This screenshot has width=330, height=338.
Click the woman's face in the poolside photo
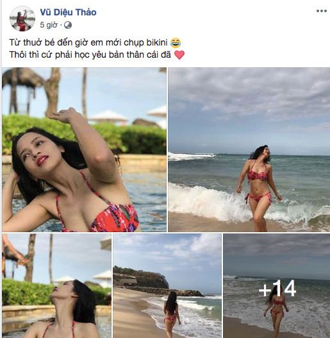[x=35, y=151]
